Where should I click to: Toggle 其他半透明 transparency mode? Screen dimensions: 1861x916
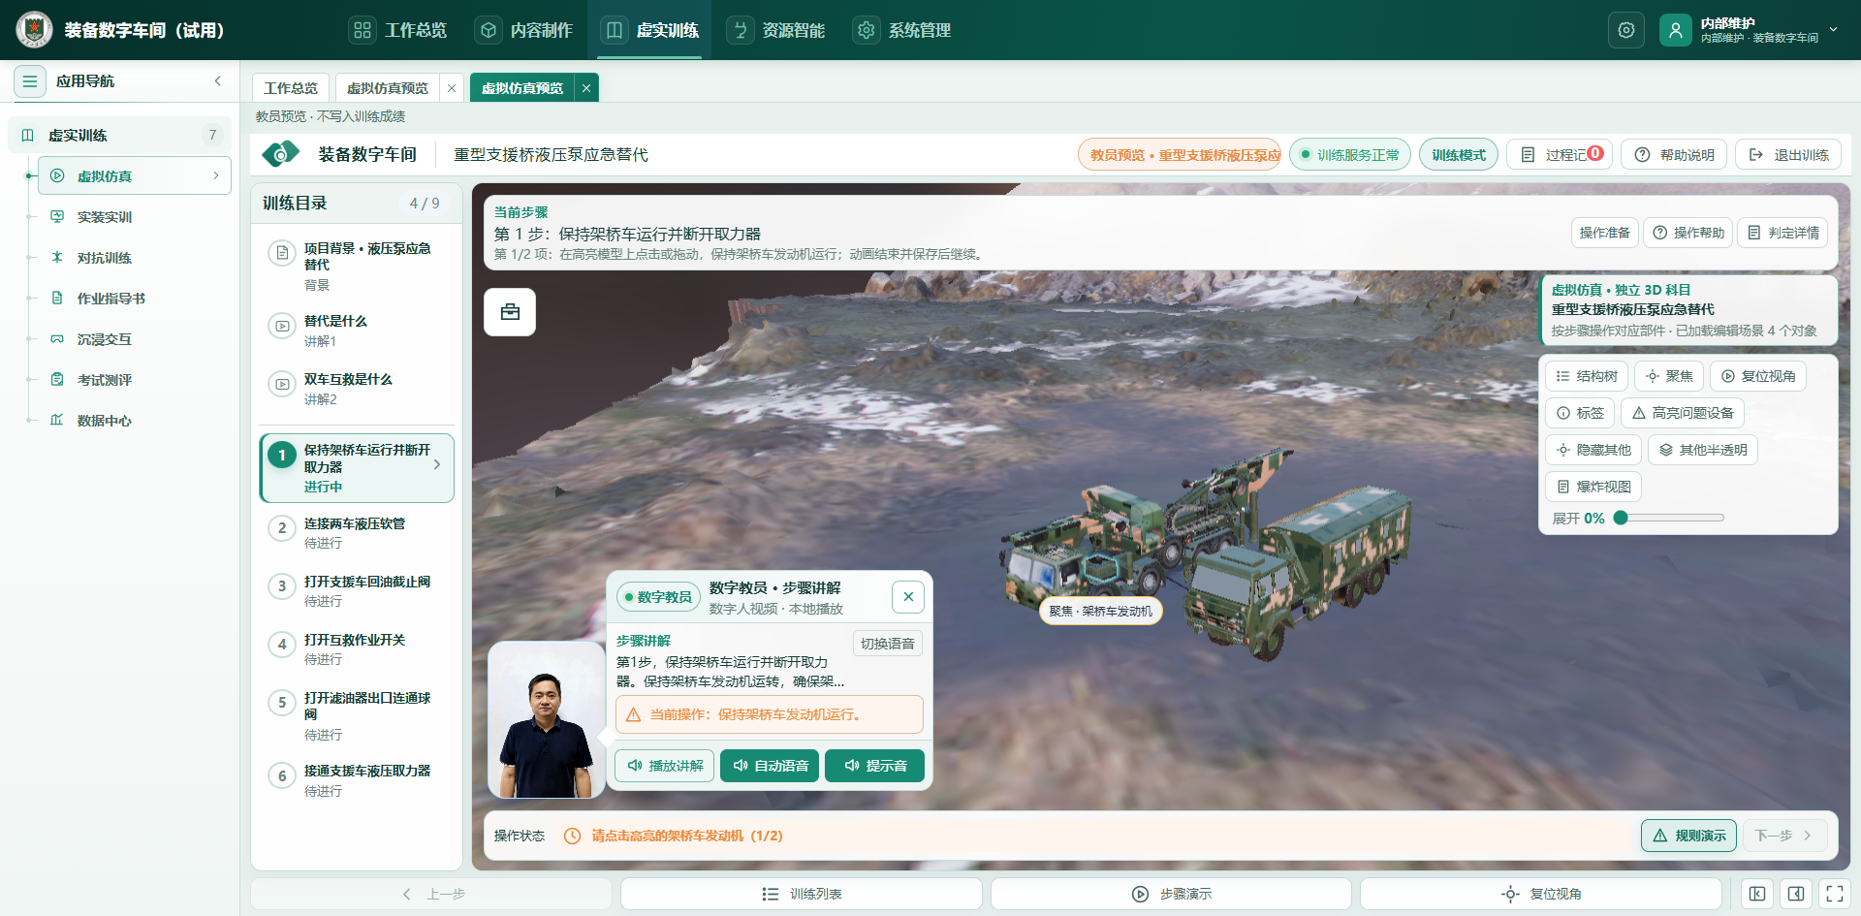[1703, 450]
